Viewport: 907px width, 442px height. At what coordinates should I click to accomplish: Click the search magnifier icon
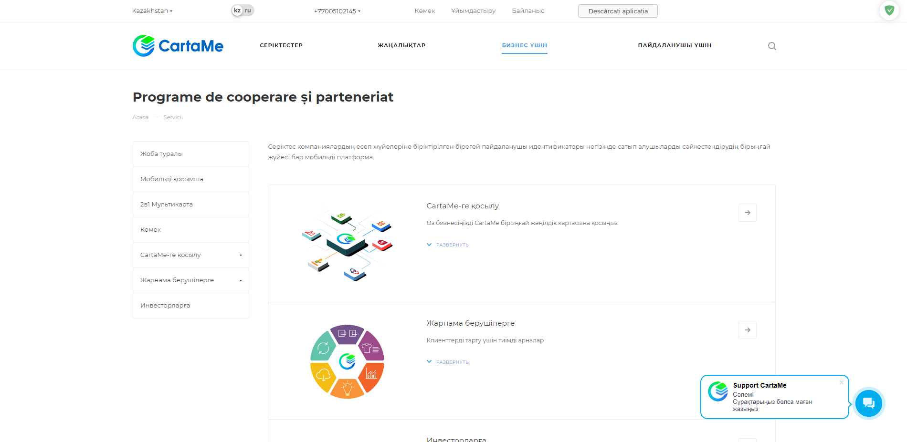772,46
